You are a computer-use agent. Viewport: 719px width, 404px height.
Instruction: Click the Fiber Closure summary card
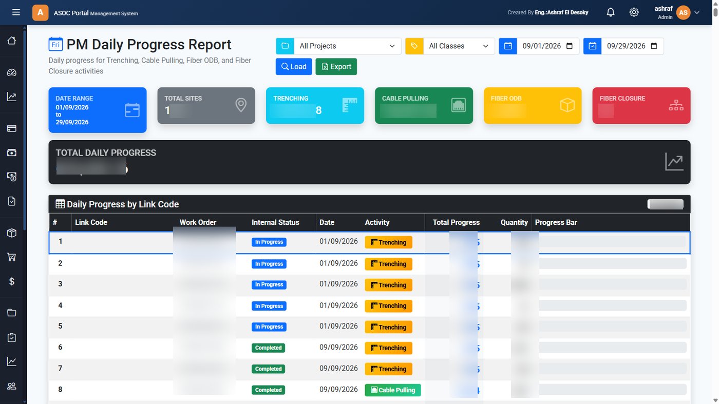[x=641, y=105]
